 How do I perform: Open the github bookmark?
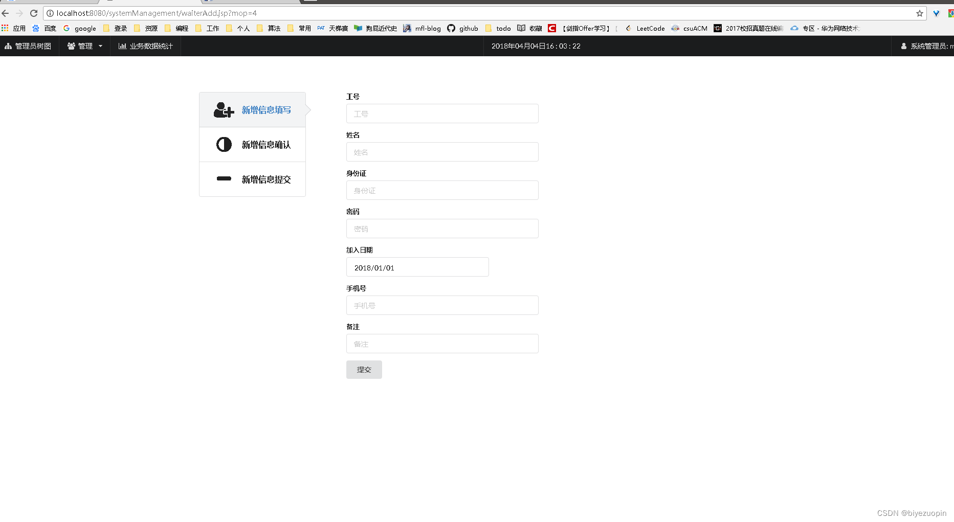pyautogui.click(x=462, y=28)
